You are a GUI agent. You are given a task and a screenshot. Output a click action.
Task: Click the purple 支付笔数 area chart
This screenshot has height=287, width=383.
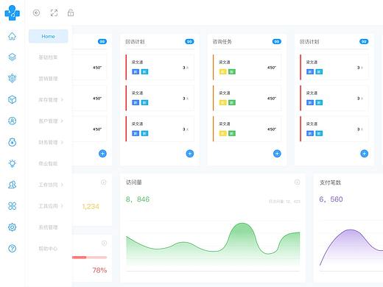[351, 248]
